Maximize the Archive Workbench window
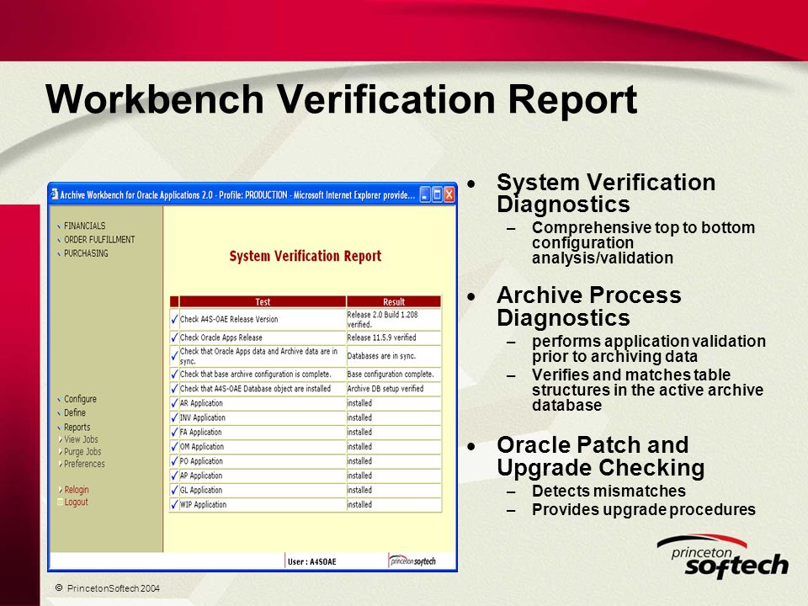Image resolution: width=808 pixels, height=606 pixels. [x=437, y=194]
